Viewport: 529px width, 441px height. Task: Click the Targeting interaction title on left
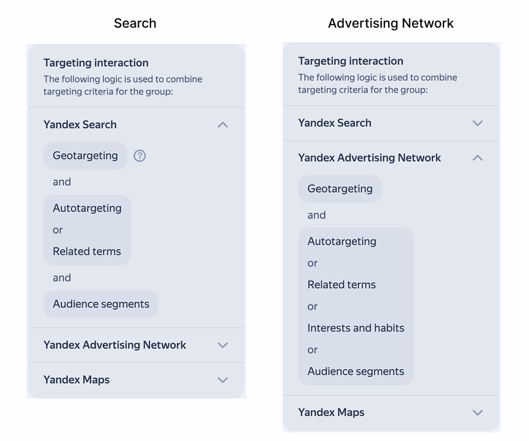pyautogui.click(x=96, y=63)
